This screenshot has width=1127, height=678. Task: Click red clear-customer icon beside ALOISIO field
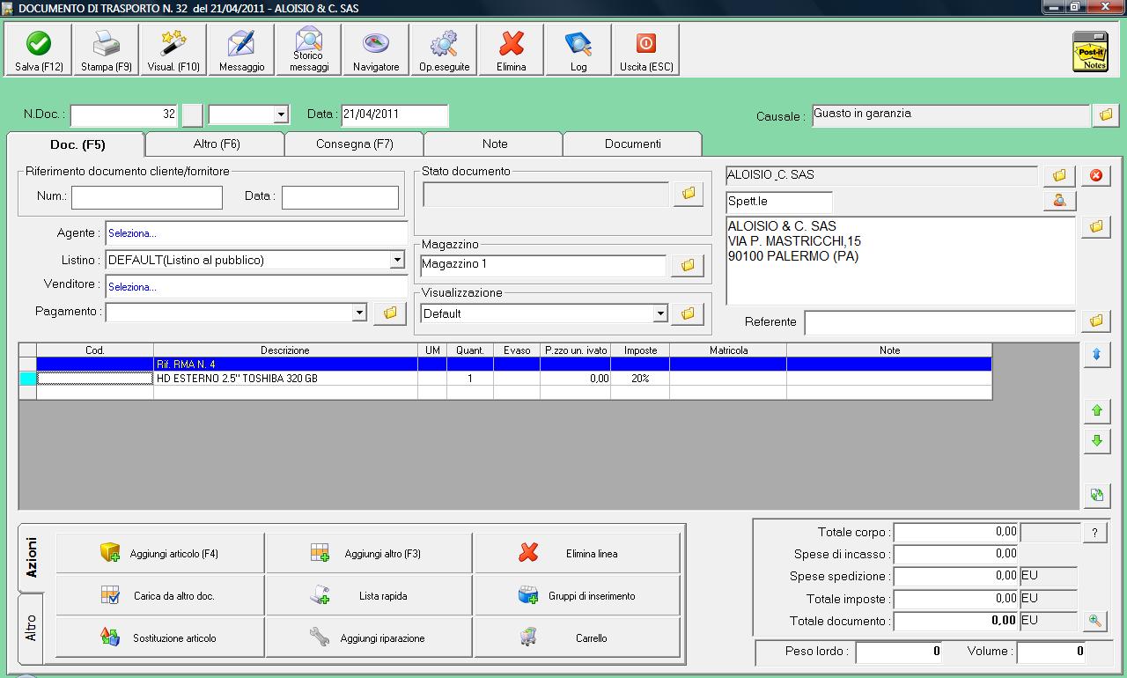[x=1095, y=175]
